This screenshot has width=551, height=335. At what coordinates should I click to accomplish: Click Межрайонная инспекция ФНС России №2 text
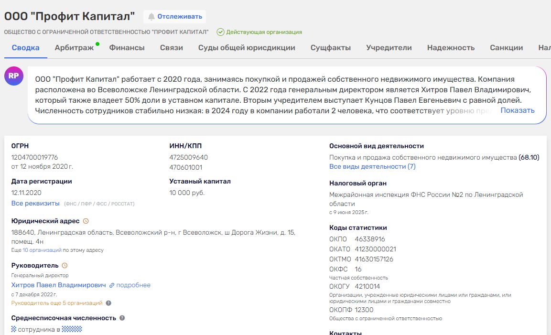[x=426, y=199]
